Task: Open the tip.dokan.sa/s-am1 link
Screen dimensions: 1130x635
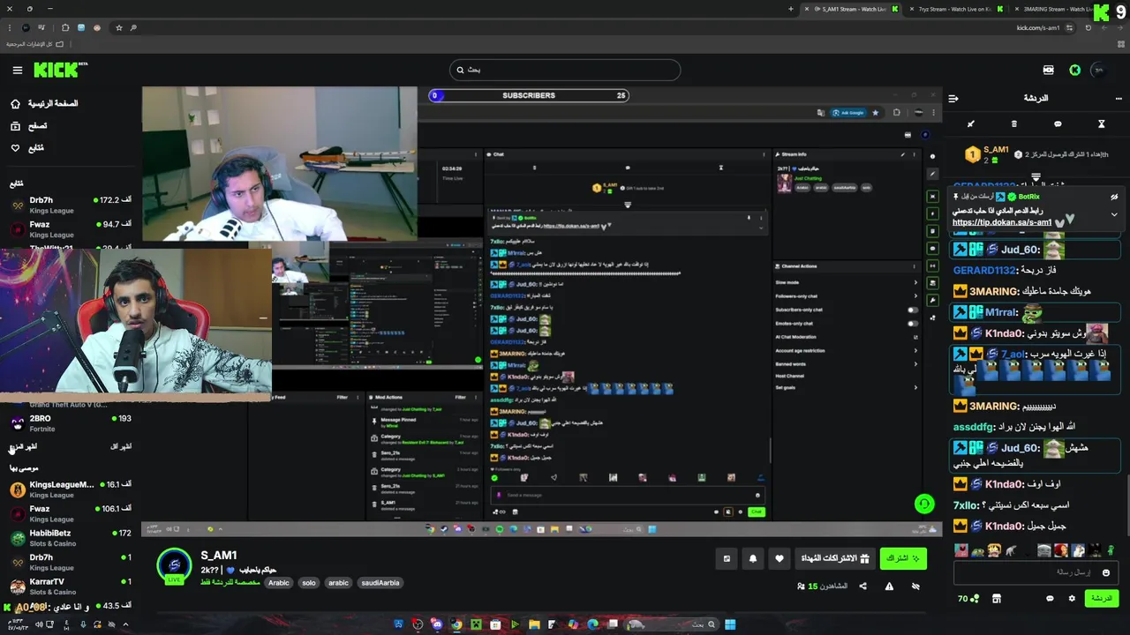Action: click(x=1002, y=223)
